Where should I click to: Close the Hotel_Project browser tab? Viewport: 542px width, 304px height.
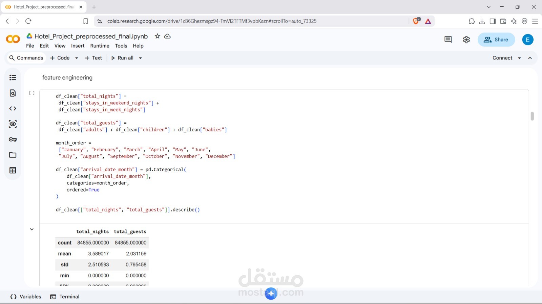coord(81,7)
